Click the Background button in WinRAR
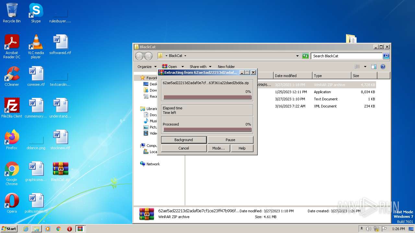Image resolution: width=415 pixels, height=233 pixels. [184, 140]
